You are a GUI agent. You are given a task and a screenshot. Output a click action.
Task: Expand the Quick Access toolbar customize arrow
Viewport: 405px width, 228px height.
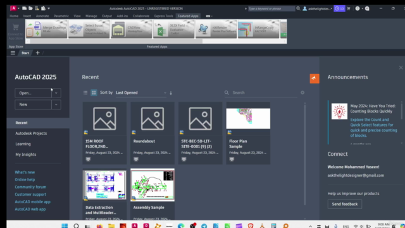click(49, 8)
